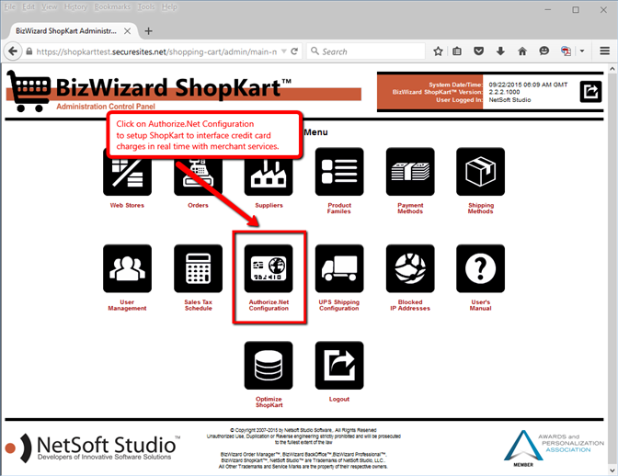Click the Payment Methods text link
Image resolution: width=618 pixels, height=476 pixels.
[x=410, y=209]
